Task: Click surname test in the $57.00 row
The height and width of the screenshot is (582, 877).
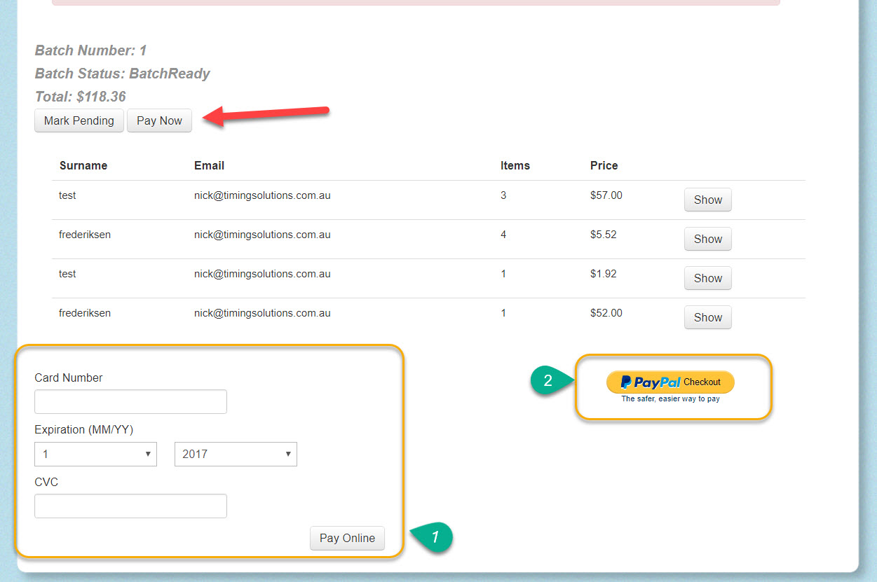Action: [x=67, y=195]
